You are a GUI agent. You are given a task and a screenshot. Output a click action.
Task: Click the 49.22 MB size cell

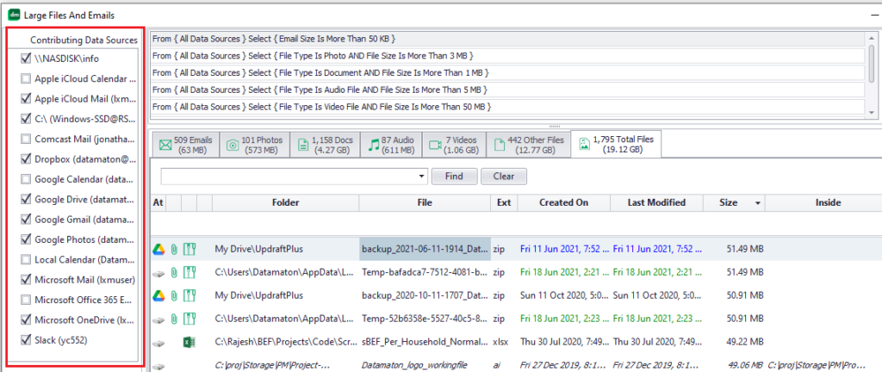[x=744, y=342]
